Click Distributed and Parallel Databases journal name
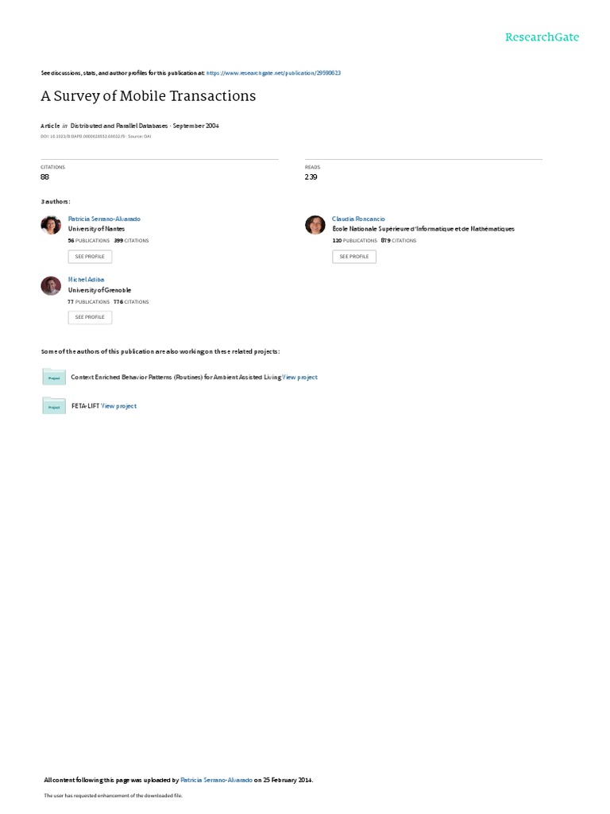This screenshot has height=814, width=610. pos(119,126)
